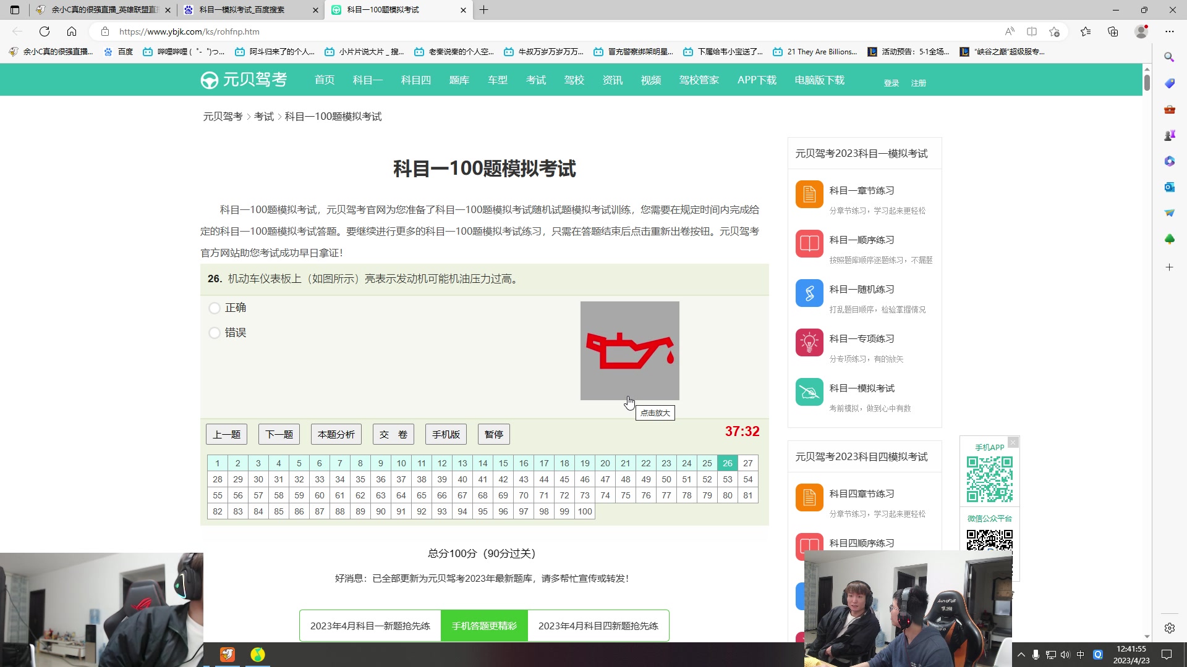The width and height of the screenshot is (1187, 667).
Task: Click the 科目一专项练习 lightbulb icon
Action: 809,342
